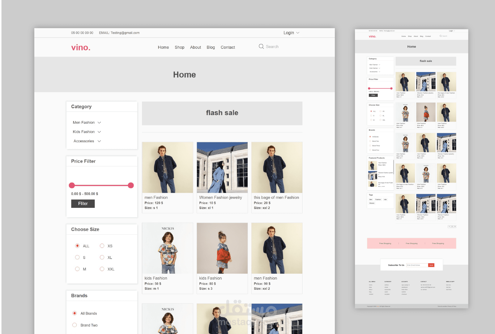Open the Women Fashion jewelry product image, large page
The image size is (495, 334).
point(222,168)
